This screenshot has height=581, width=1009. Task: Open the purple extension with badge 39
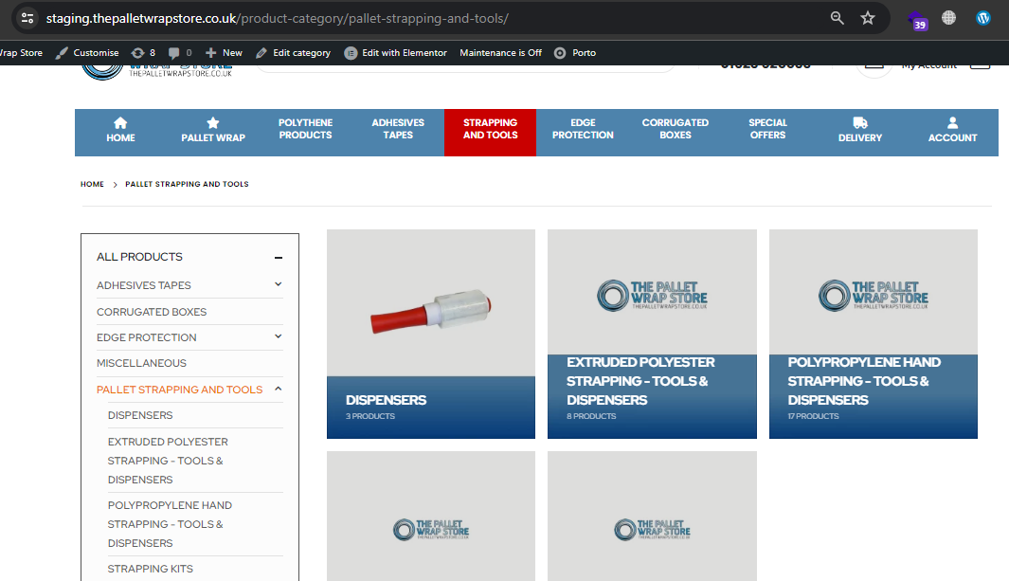tap(917, 20)
